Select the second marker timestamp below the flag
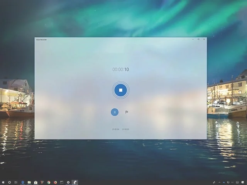This screenshot has width=247, height=185. pyautogui.click(x=125, y=129)
